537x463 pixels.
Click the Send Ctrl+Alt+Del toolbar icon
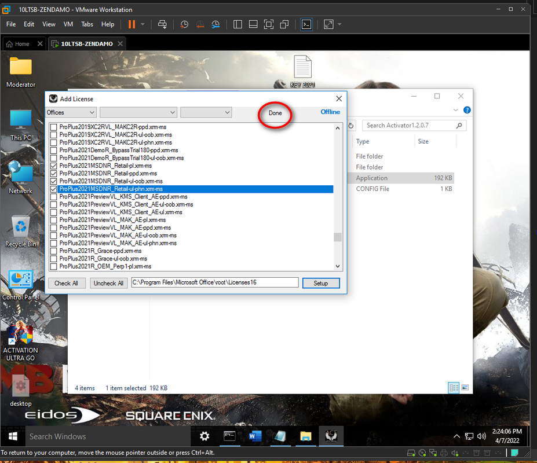(162, 24)
